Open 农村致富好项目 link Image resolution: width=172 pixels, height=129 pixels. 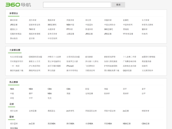pos(17,61)
